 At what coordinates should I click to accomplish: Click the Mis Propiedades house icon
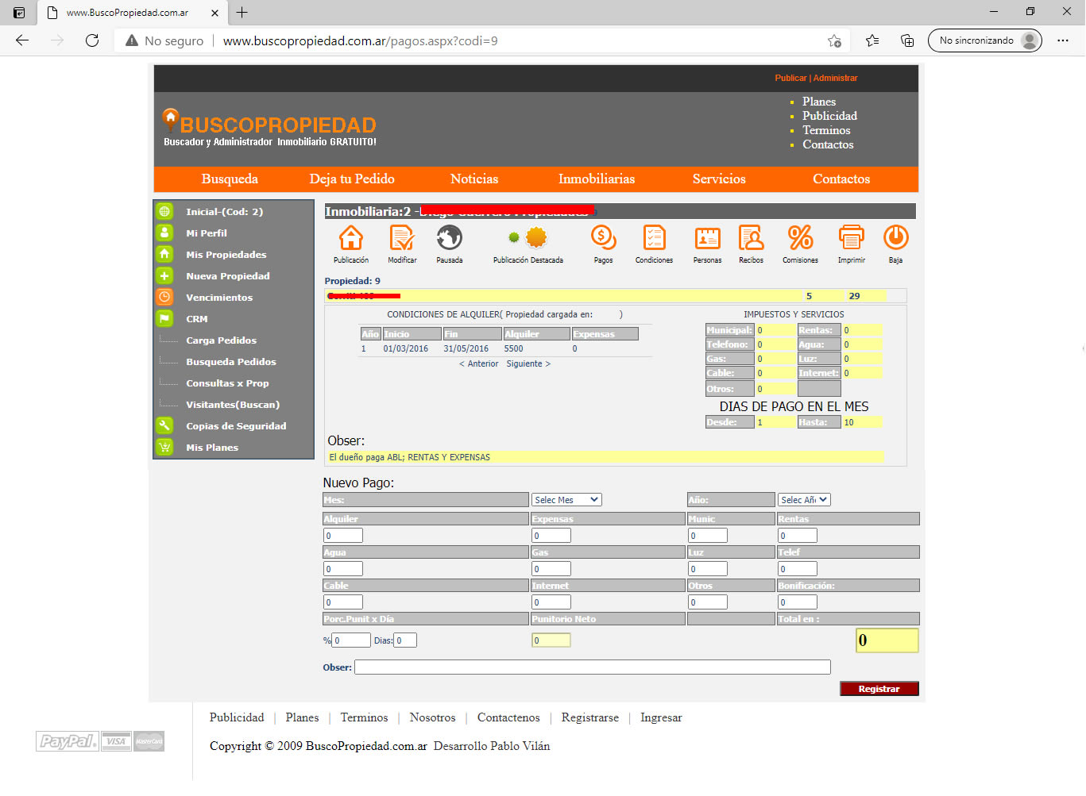[164, 254]
